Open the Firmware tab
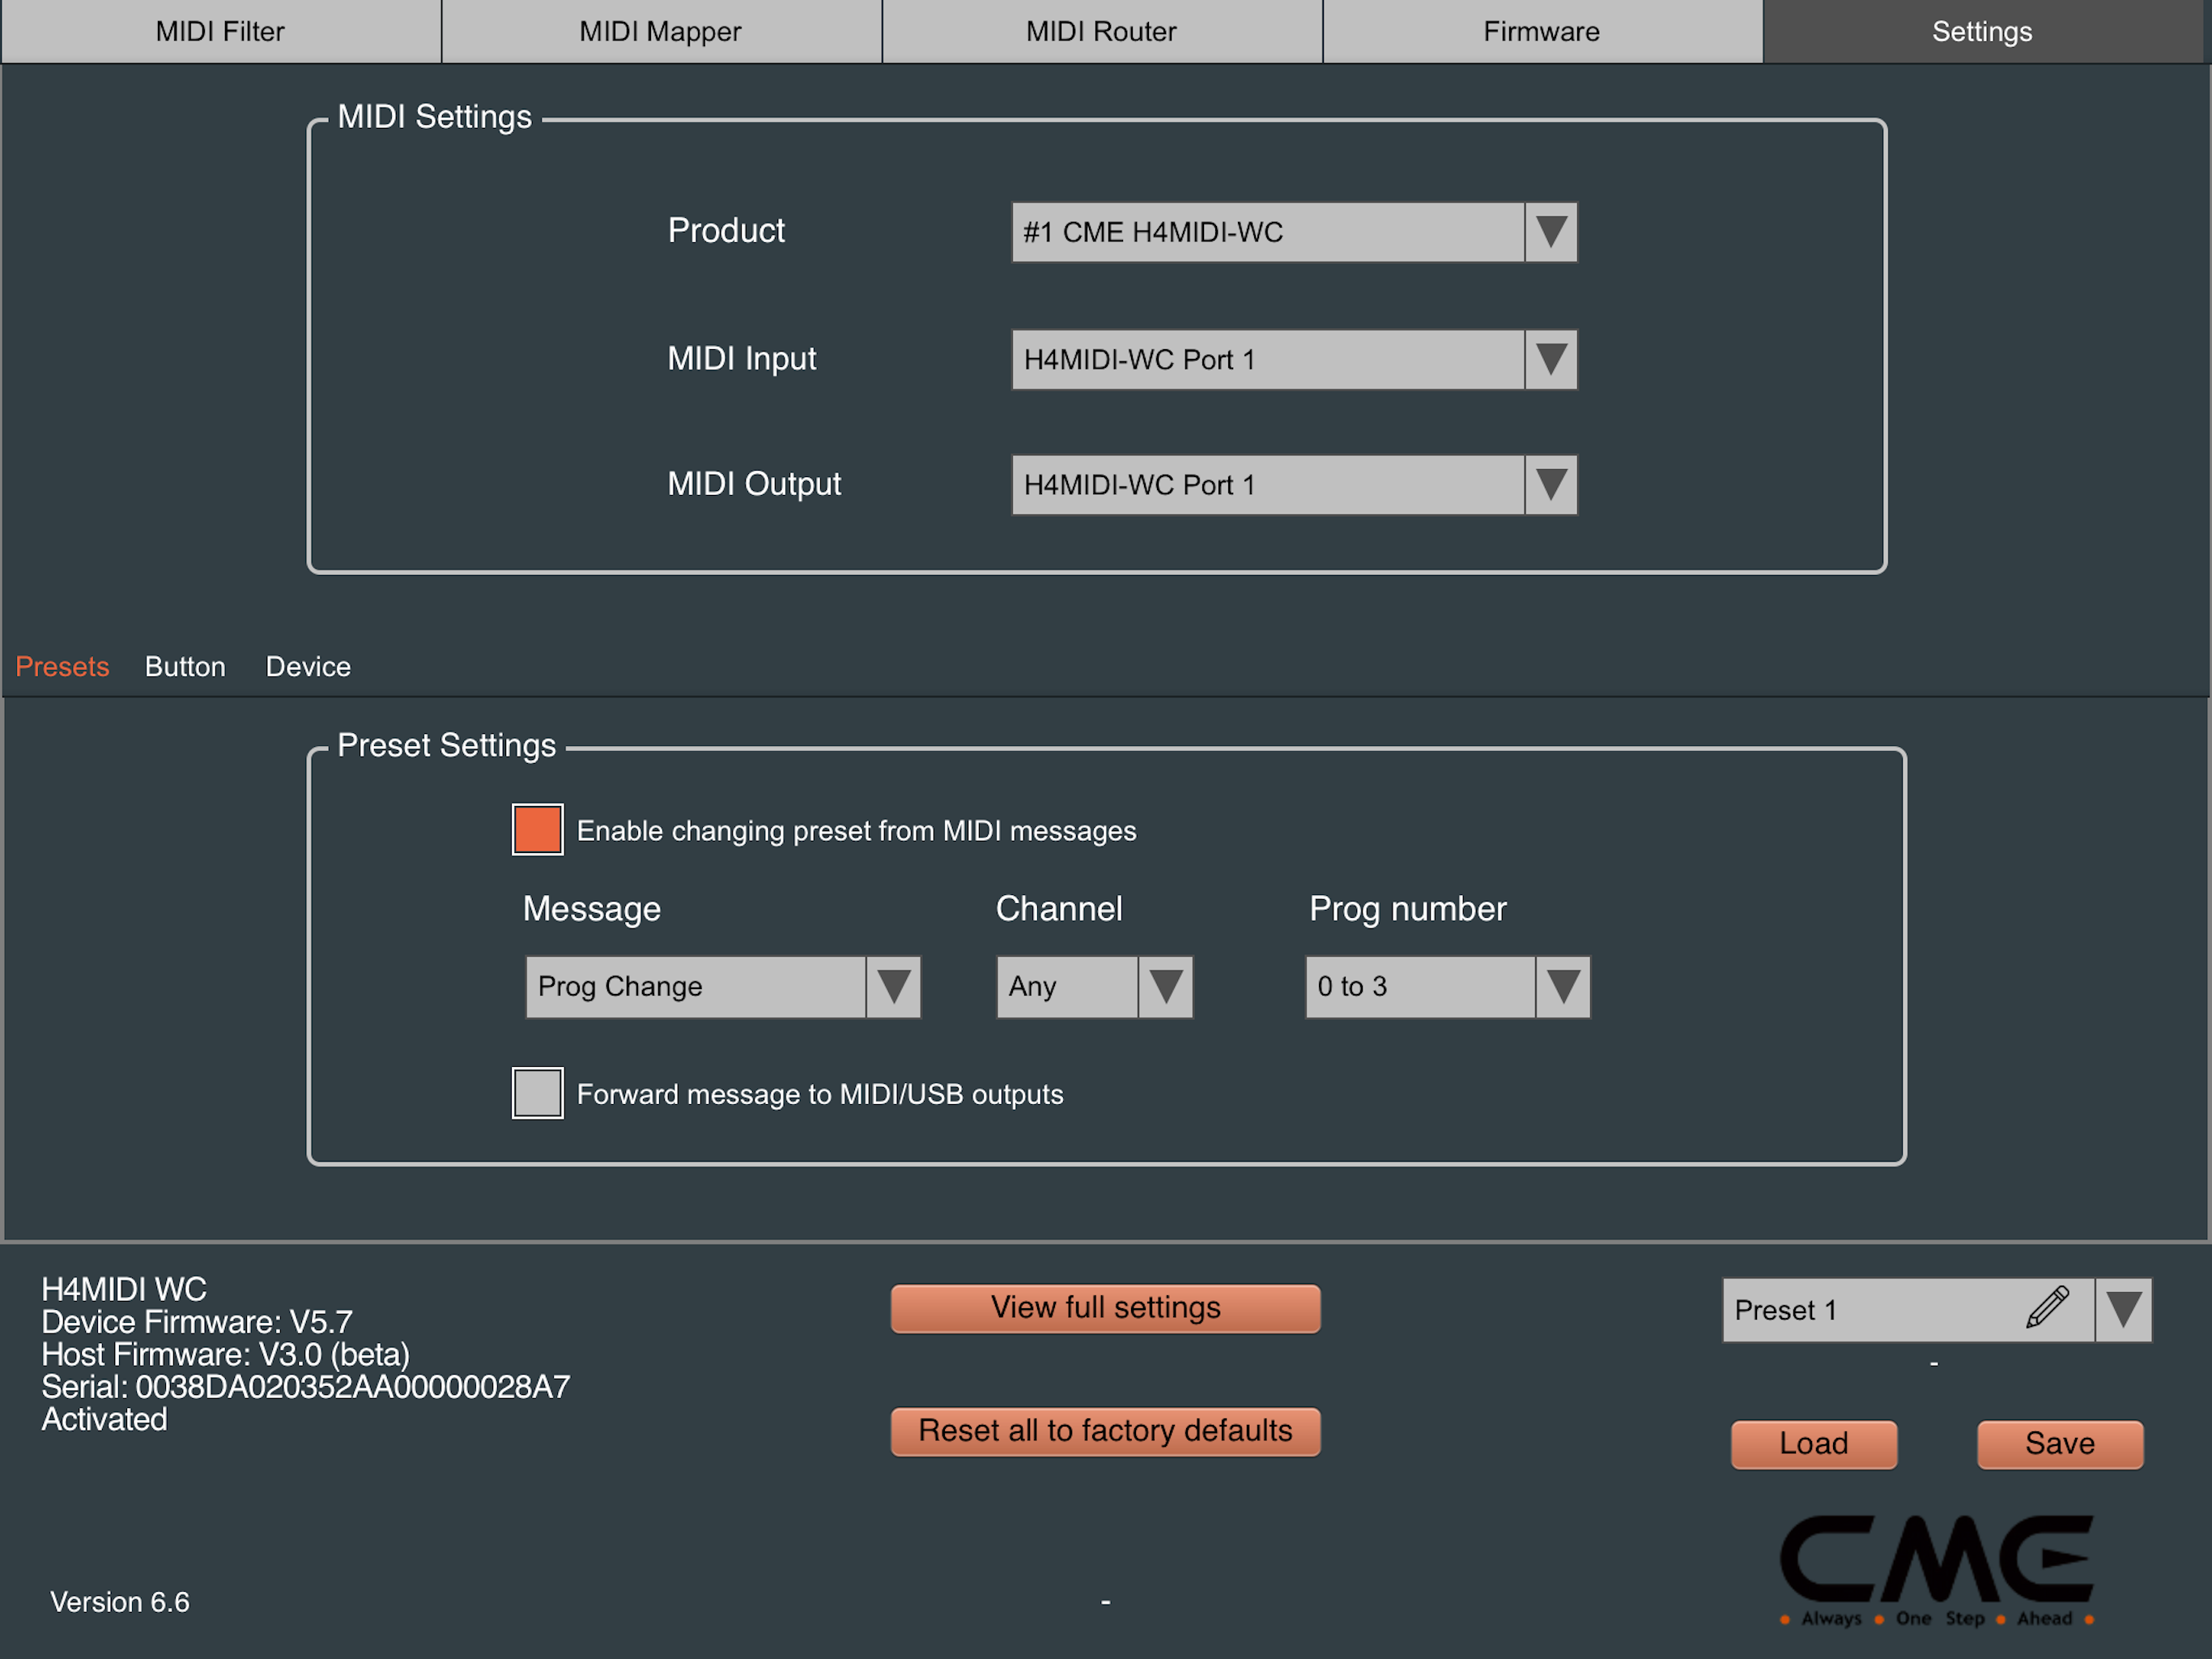Image resolution: width=2212 pixels, height=1659 pixels. pyautogui.click(x=1542, y=31)
